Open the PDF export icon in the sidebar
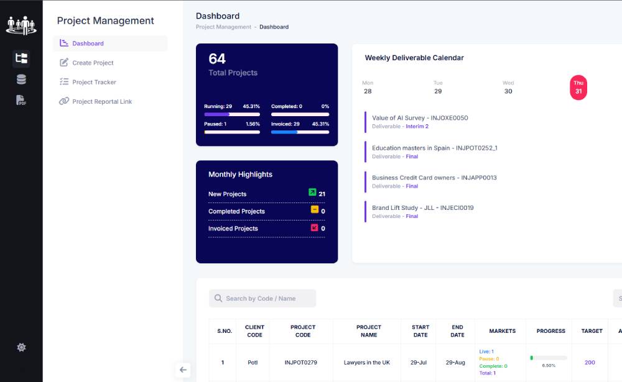 pos(21,100)
